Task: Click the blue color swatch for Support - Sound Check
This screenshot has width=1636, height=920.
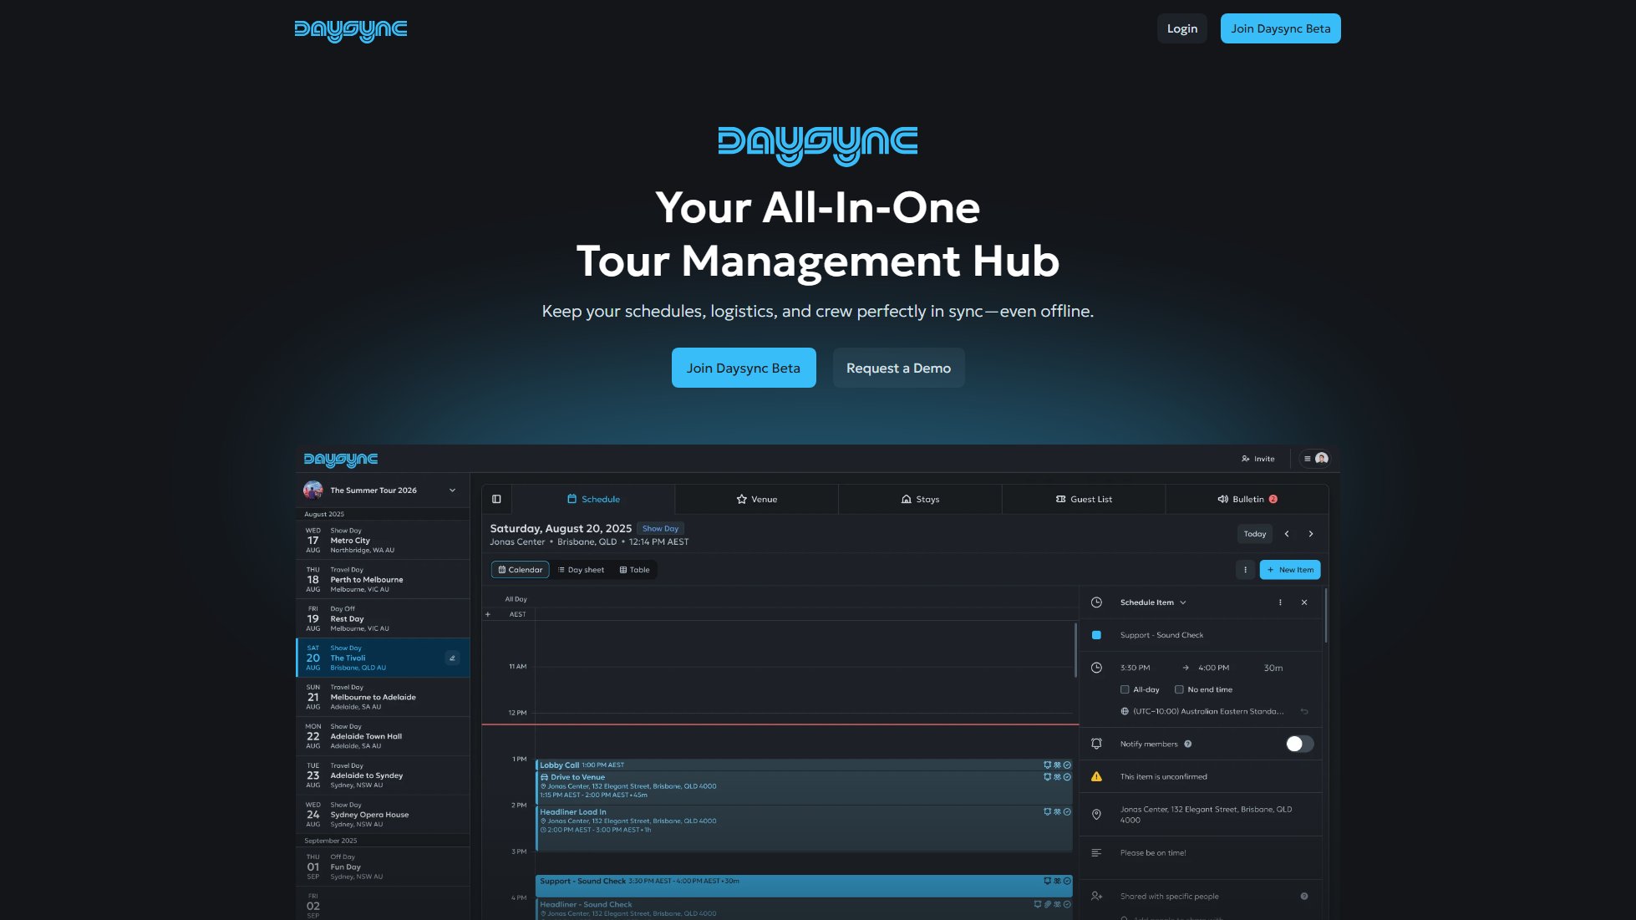Action: (x=1097, y=634)
